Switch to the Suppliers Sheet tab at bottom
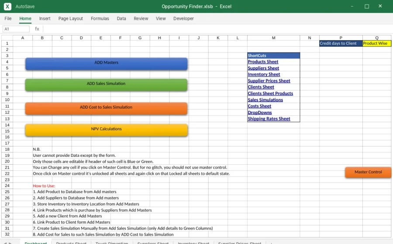 point(153,243)
